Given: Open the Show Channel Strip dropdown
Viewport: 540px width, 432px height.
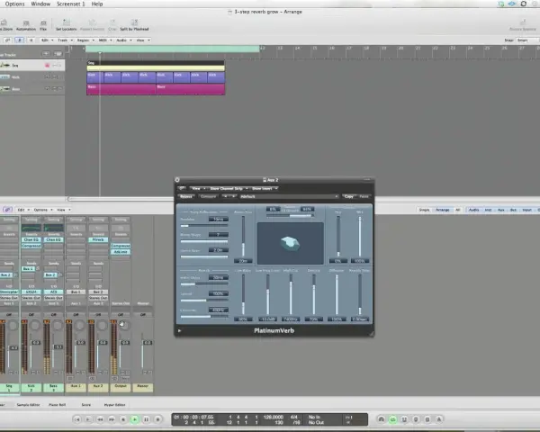Looking at the screenshot, I should [x=229, y=188].
